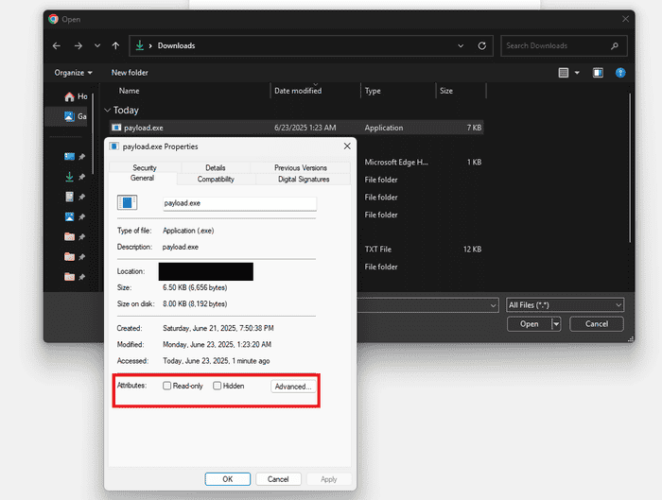Viewport: 662px width, 500px height.
Task: Expand the address bar history dropdown
Action: click(x=461, y=45)
